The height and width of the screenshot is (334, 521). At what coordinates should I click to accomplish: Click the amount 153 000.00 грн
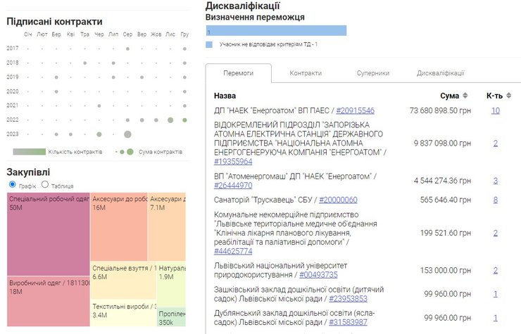(445, 271)
